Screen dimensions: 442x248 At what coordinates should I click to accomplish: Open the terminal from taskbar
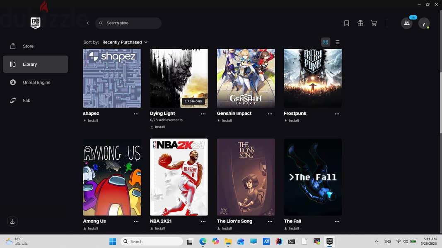pos(292,241)
